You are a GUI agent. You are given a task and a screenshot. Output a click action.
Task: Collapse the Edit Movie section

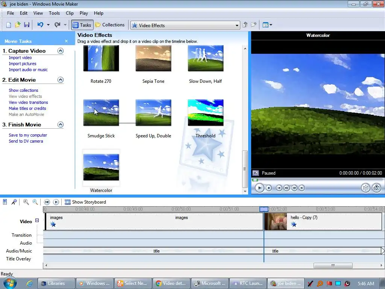click(x=61, y=80)
